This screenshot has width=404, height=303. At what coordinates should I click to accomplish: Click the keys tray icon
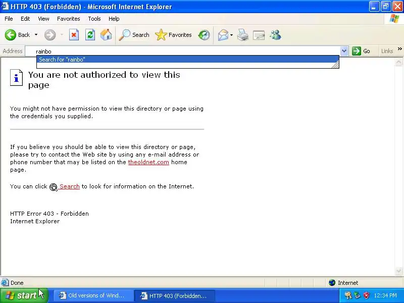tap(348, 295)
